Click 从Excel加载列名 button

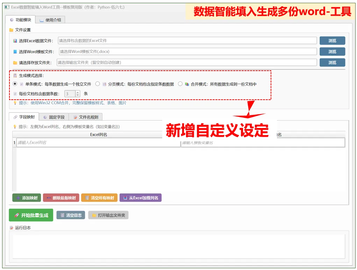[141, 198]
